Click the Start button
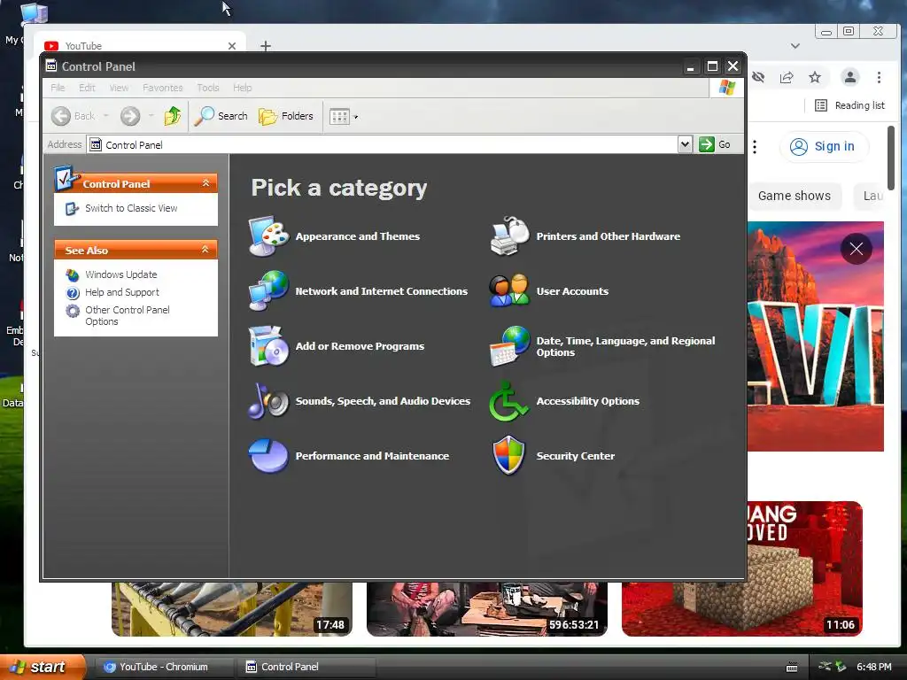The image size is (907, 680). [42, 667]
